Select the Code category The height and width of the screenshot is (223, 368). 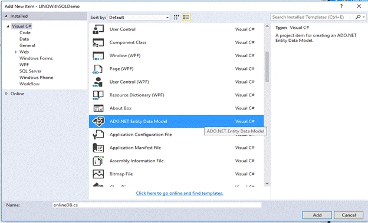(x=25, y=32)
